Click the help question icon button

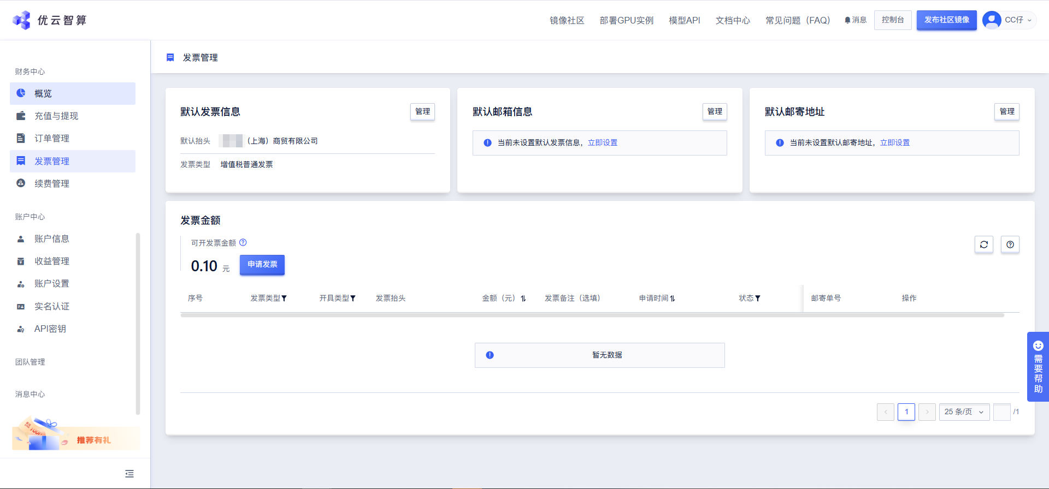click(1010, 244)
